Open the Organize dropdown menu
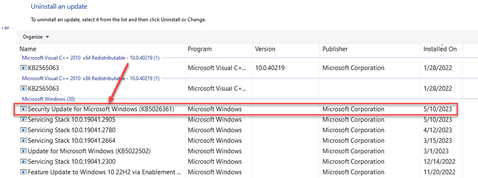 coord(35,37)
